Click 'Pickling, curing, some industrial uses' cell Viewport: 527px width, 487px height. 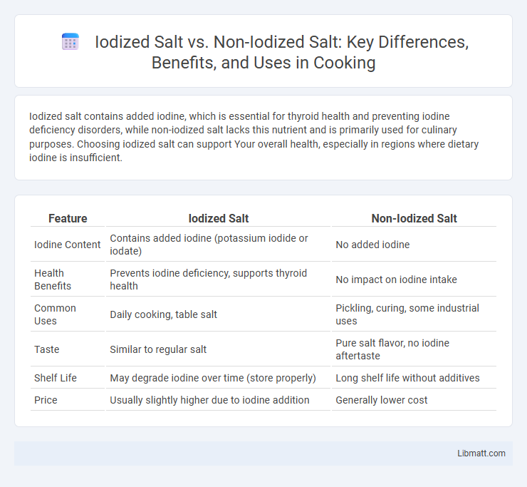414,314
